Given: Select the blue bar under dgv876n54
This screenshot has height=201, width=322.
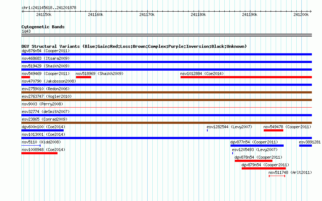Looking at the screenshot, I should click(166, 54).
